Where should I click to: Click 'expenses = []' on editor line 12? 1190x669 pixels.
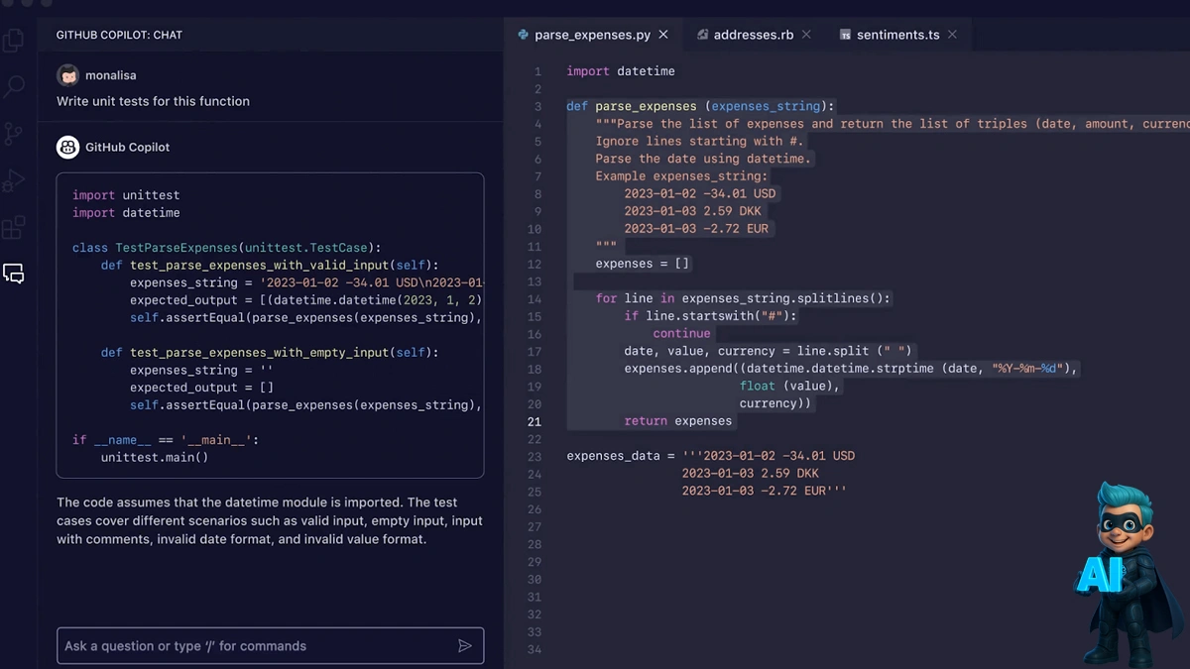[643, 264]
